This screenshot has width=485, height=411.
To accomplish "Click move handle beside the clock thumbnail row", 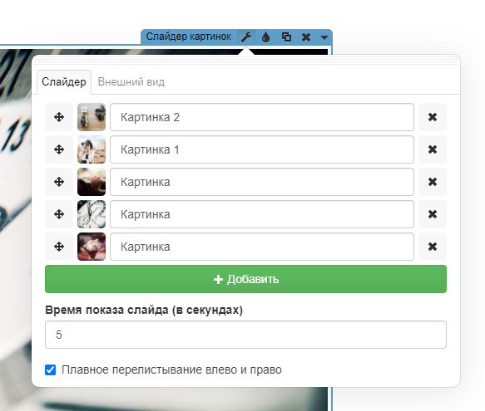I will point(59,214).
